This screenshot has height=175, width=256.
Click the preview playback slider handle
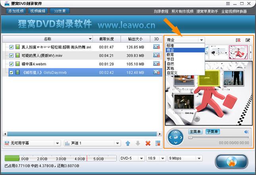click(191, 137)
